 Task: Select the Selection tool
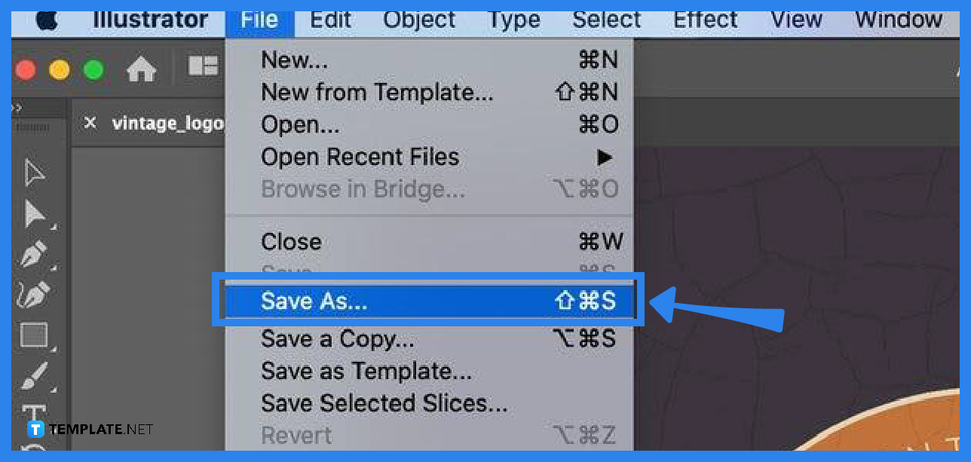(33, 173)
